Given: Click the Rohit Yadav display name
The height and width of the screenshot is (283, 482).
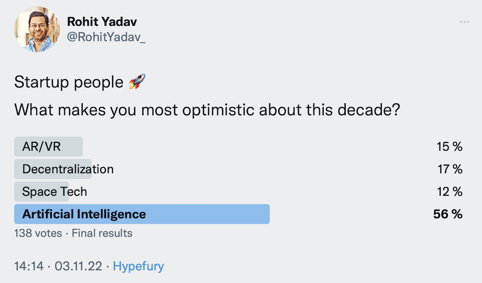Looking at the screenshot, I should [x=102, y=22].
